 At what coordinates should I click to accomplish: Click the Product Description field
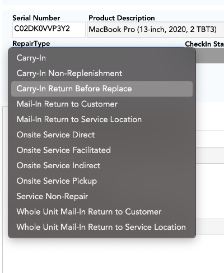click(x=155, y=30)
